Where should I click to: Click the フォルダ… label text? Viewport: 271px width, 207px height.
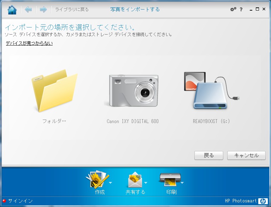coord(54,121)
